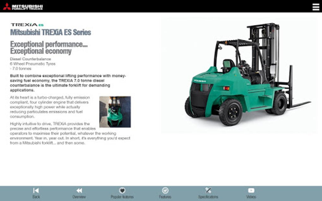Click the '6 Wheel Pneumatic Tyres' line
Screen dimensions: 322x201
pyautogui.click(x=33, y=64)
